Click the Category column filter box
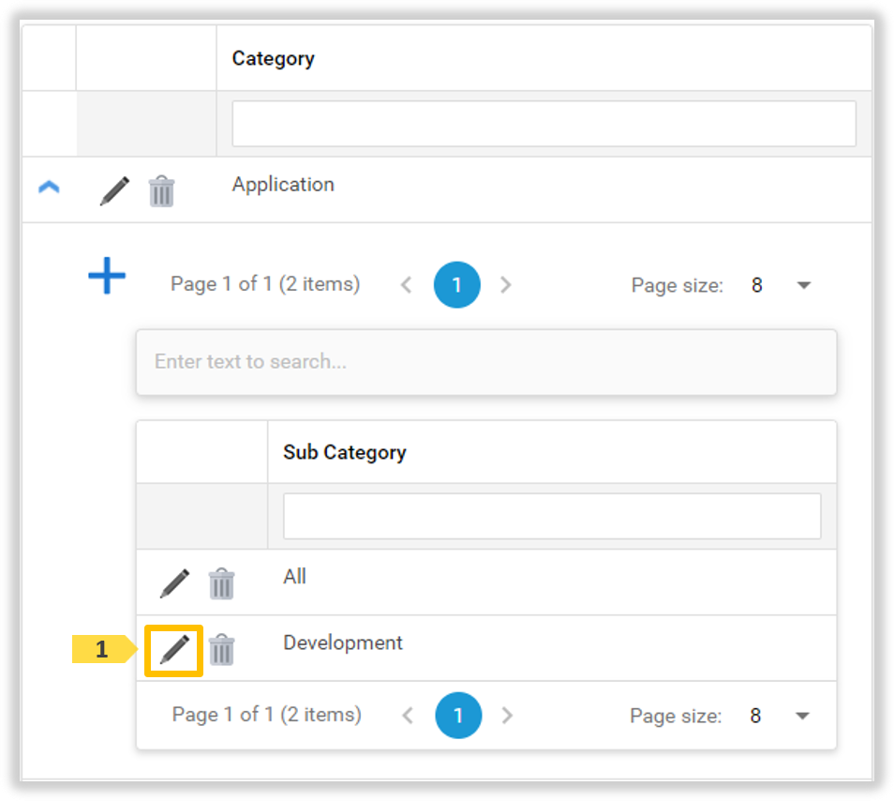 pyautogui.click(x=544, y=124)
